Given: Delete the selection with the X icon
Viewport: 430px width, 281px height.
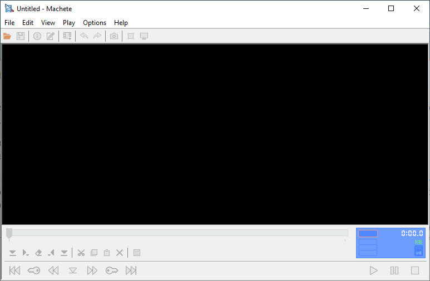Looking at the screenshot, I should click(120, 253).
